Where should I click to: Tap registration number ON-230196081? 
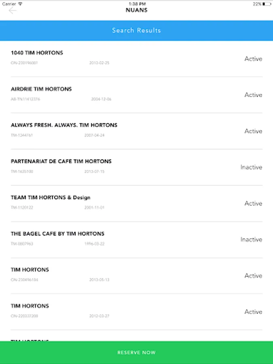tap(24, 63)
